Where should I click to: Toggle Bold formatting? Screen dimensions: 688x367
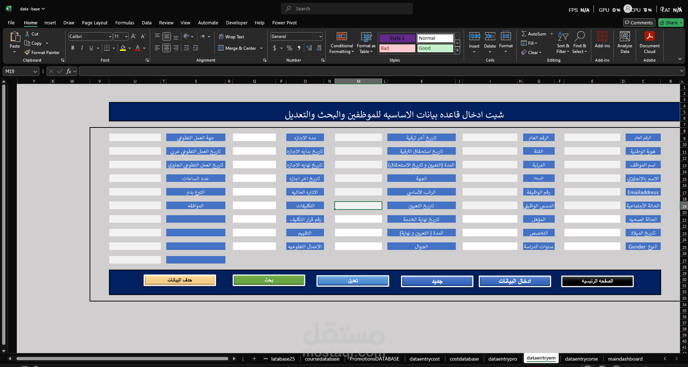click(73, 48)
